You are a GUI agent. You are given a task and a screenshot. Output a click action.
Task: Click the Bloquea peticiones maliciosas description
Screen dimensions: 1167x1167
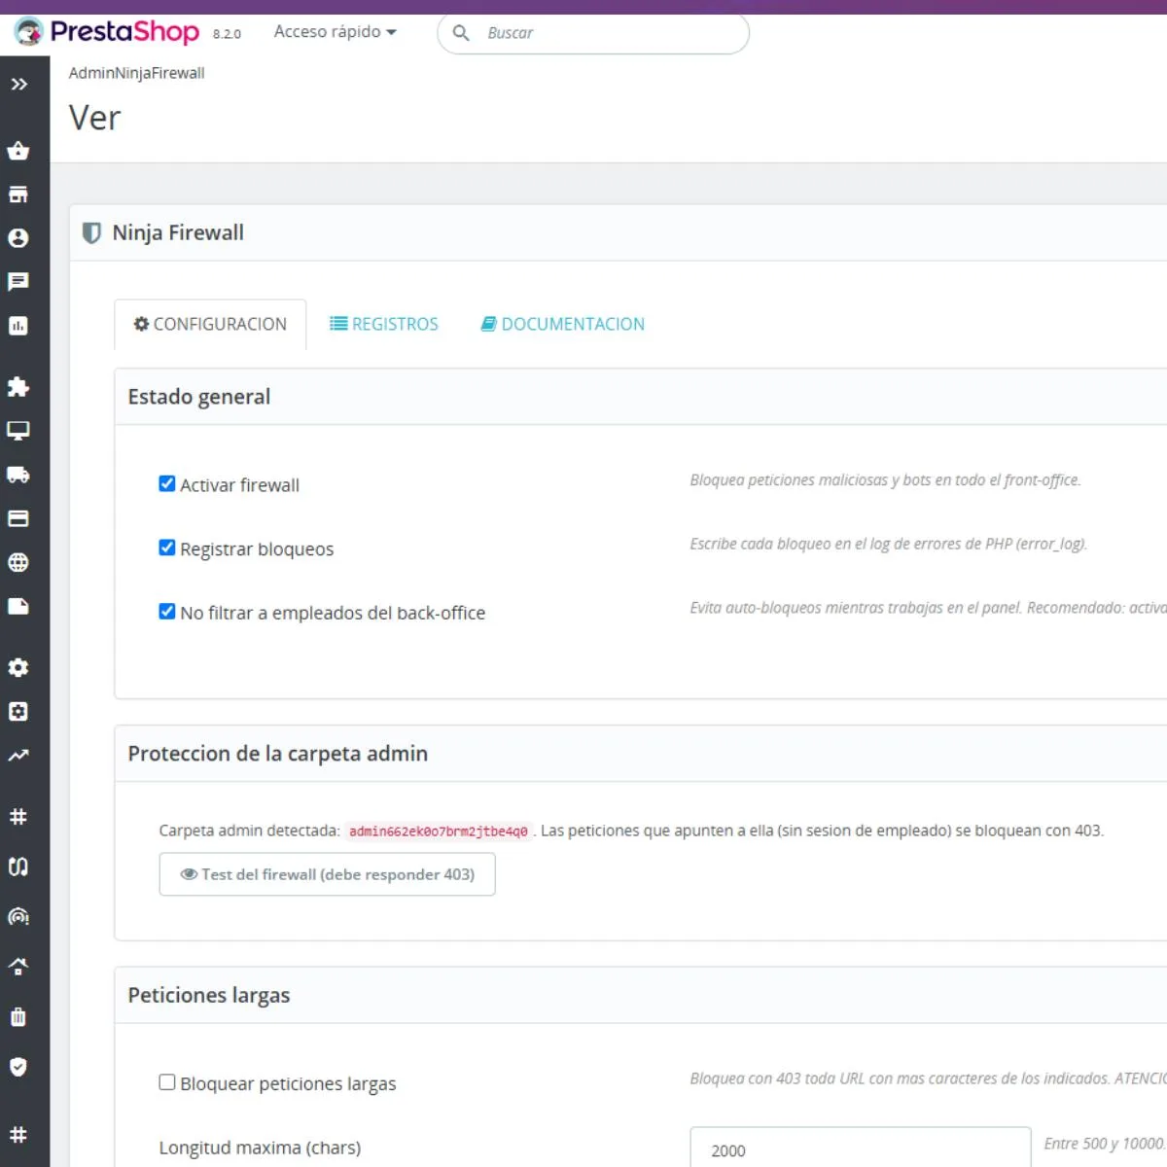click(886, 480)
